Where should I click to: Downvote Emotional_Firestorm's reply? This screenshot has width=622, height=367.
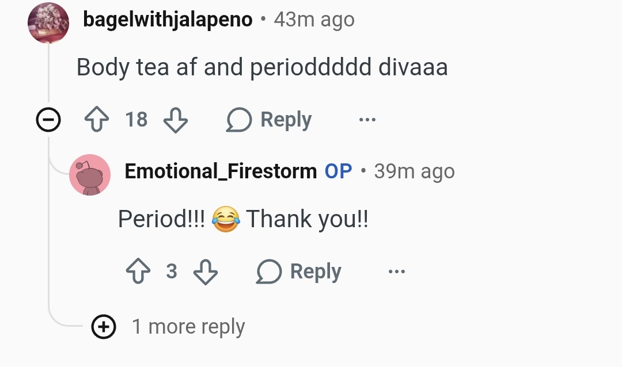[206, 272]
